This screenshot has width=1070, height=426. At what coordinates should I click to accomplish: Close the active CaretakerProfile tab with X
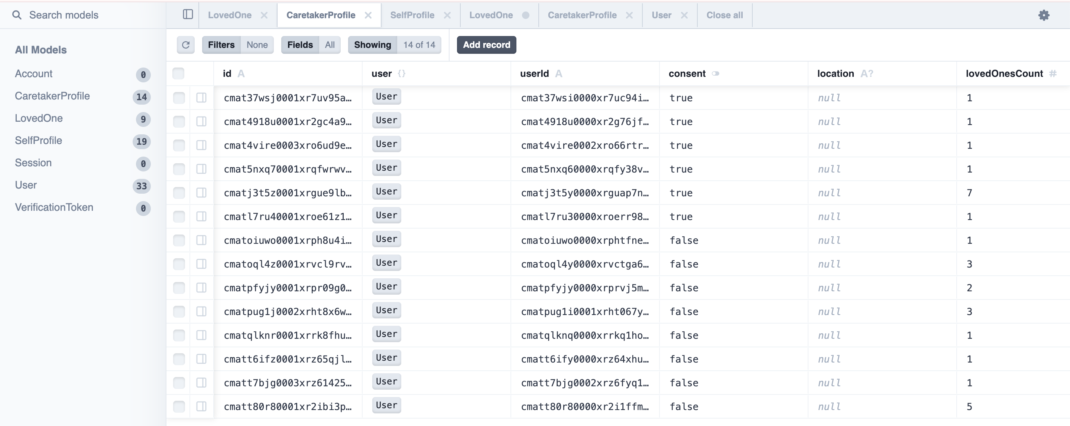pos(368,15)
